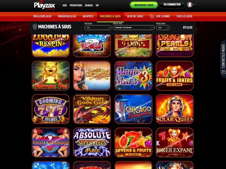Open the Promotions link in header
Image resolution: width=226 pixels, height=169 pixels.
[x=76, y=5]
